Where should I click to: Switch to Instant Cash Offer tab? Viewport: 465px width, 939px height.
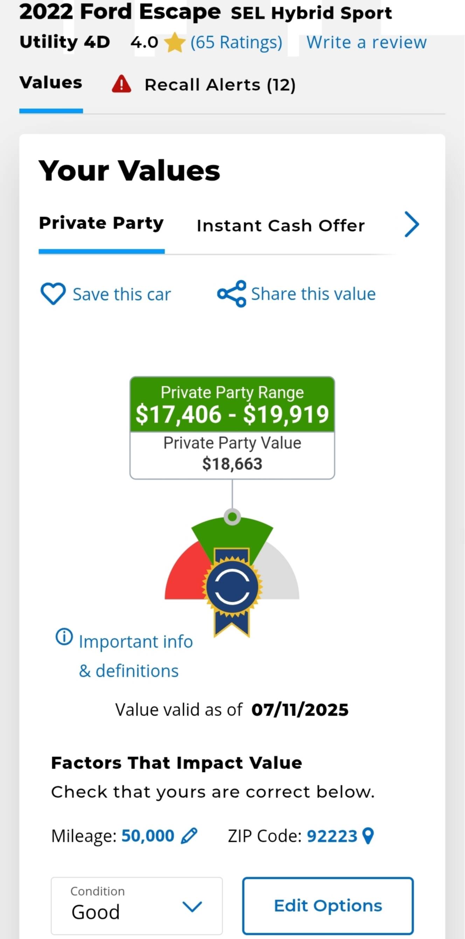pos(280,226)
